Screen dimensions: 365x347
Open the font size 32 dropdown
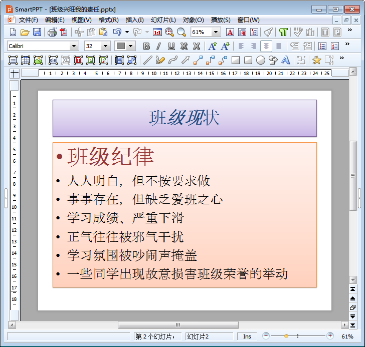point(105,46)
